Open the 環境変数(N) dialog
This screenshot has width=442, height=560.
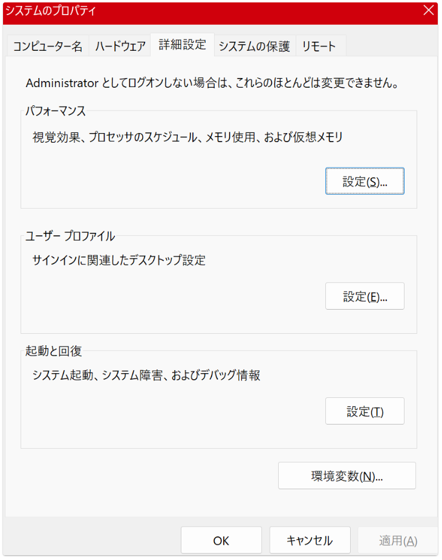346,476
